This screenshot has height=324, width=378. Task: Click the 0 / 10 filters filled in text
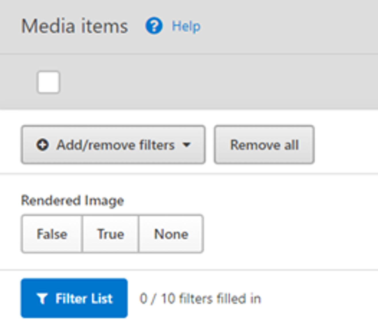200,299
